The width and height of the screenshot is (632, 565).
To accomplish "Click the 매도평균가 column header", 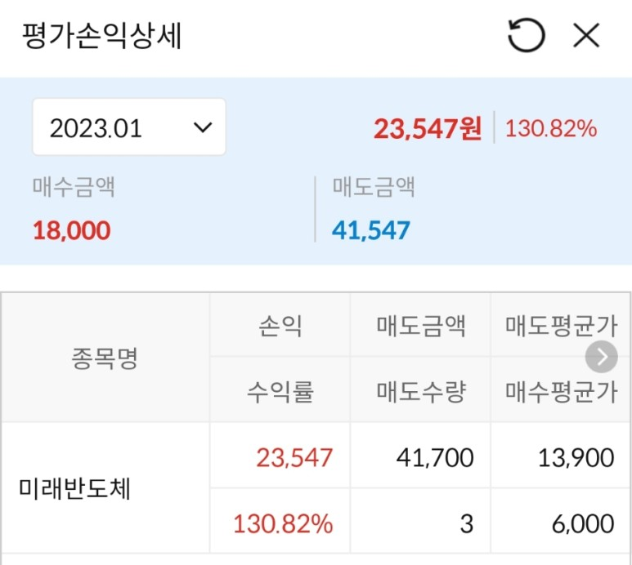I will coord(562,325).
